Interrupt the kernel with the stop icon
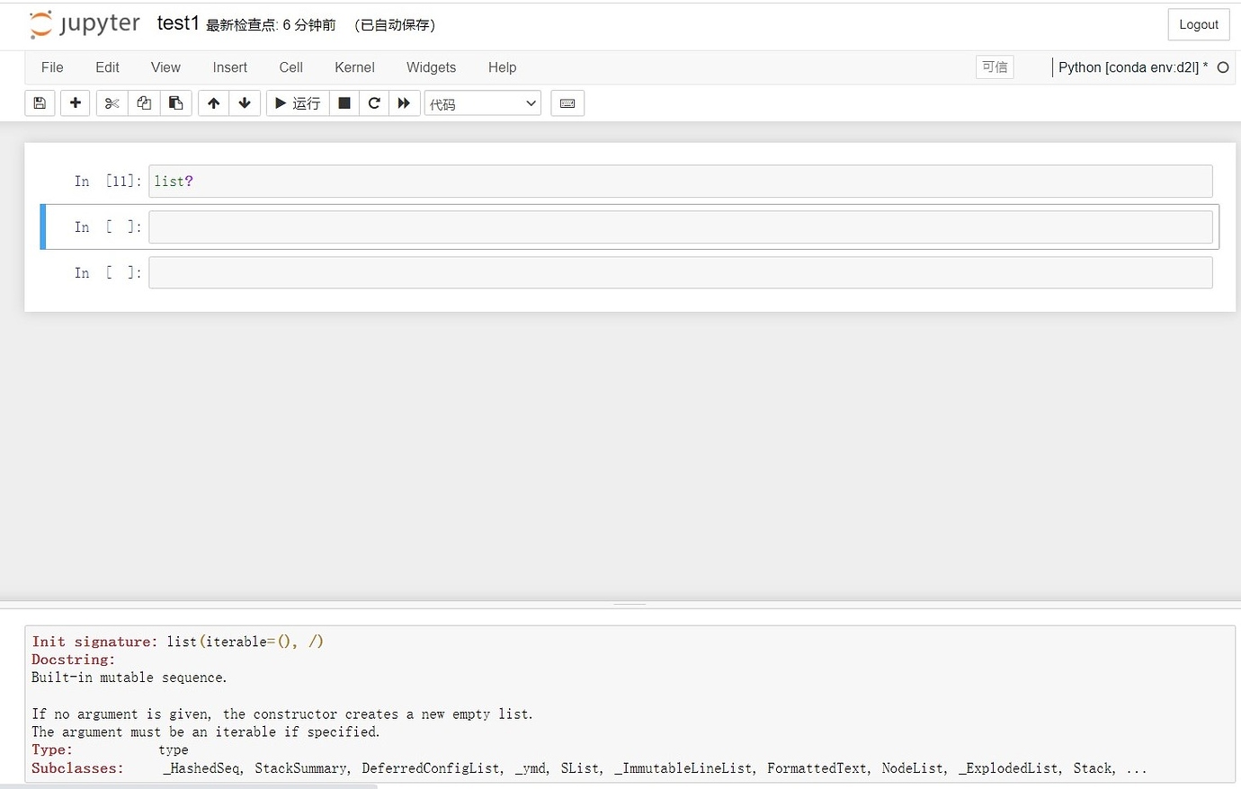Screen dimensions: 1241x789 click(344, 102)
